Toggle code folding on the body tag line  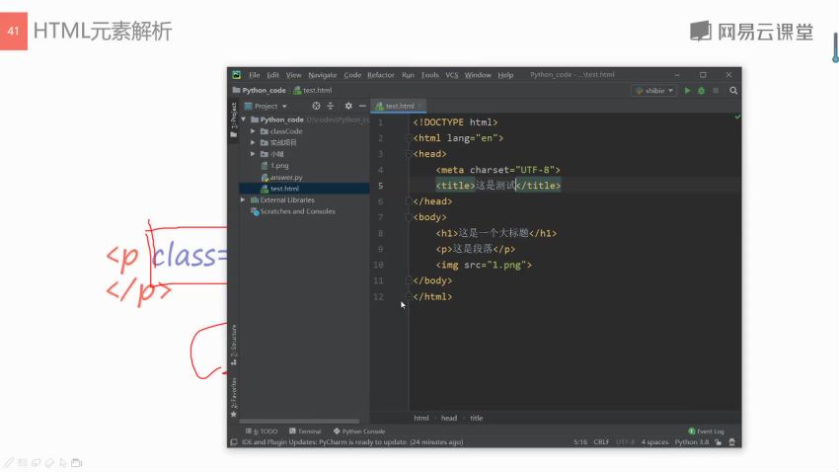pos(409,217)
